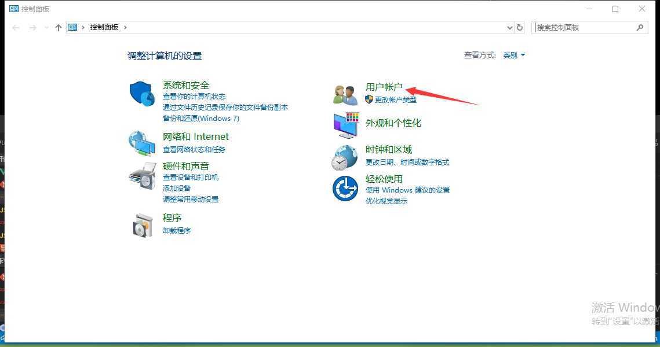Open 外观和个性化 category
The image size is (660, 347).
(393, 123)
